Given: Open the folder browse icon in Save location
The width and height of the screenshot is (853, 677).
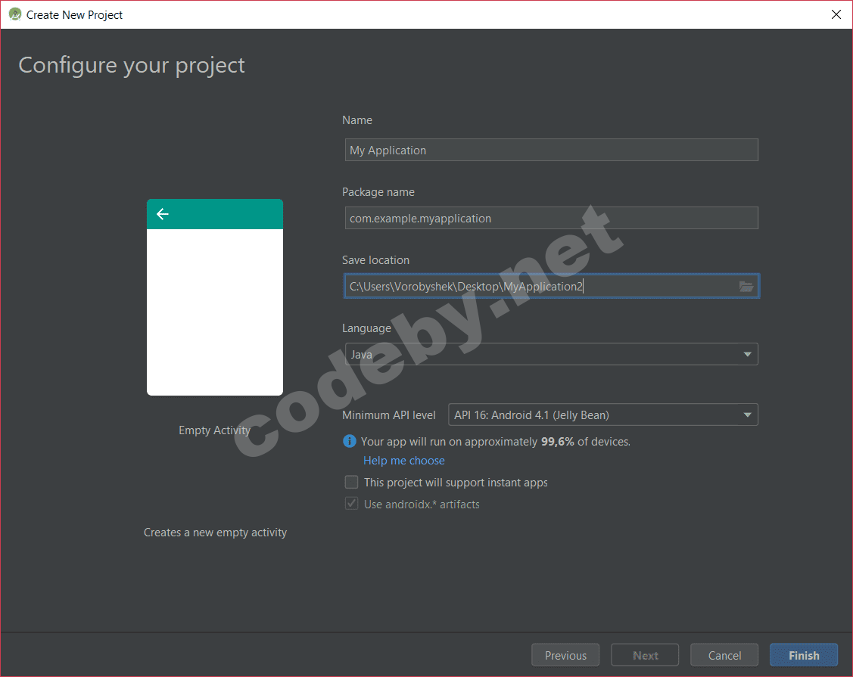Looking at the screenshot, I should (x=746, y=287).
